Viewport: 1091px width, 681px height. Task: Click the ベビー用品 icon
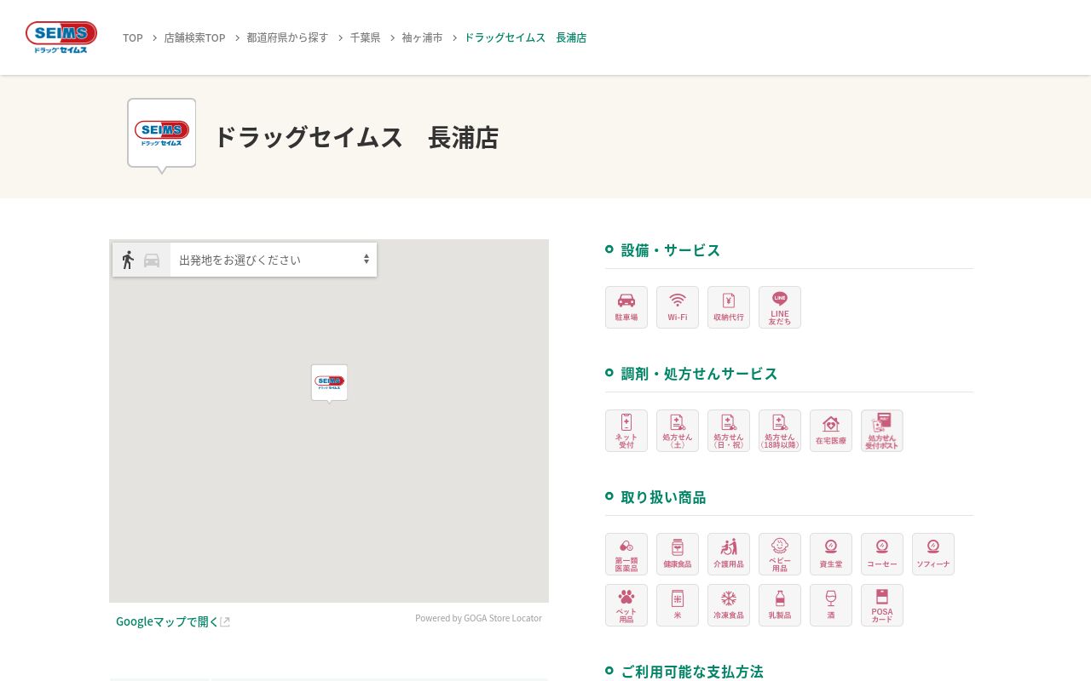tap(780, 554)
